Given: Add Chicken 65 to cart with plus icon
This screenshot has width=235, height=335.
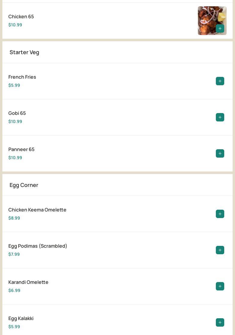Looking at the screenshot, I should coord(220,28).
